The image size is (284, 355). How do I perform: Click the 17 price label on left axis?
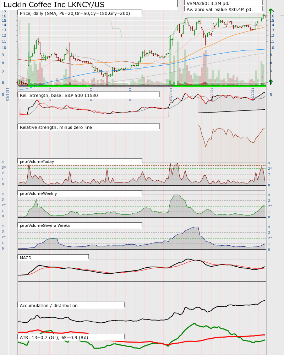4,12
